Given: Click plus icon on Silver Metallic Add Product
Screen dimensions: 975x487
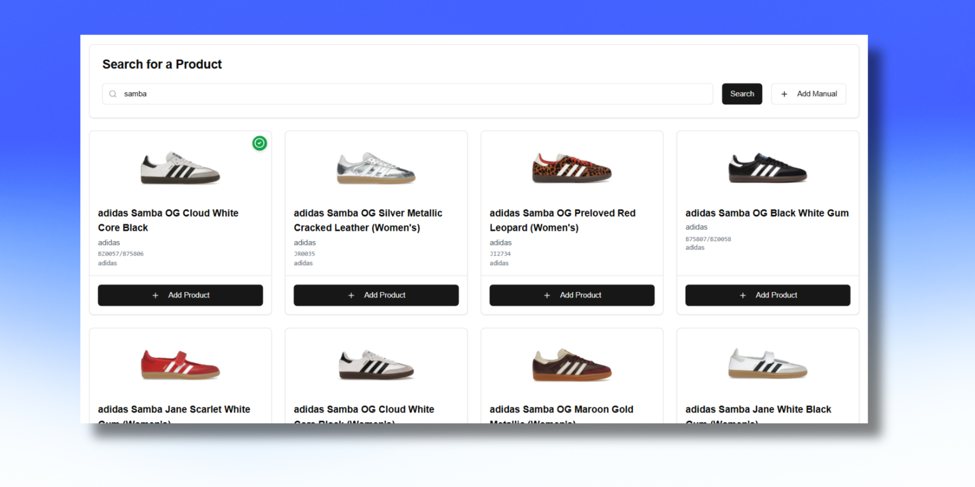Looking at the screenshot, I should [x=351, y=295].
